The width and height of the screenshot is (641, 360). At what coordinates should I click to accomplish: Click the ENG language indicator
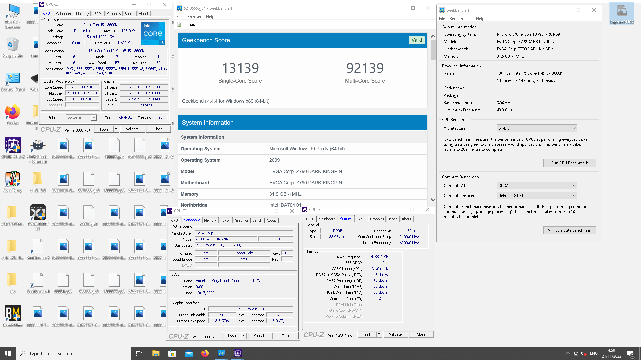(x=594, y=353)
